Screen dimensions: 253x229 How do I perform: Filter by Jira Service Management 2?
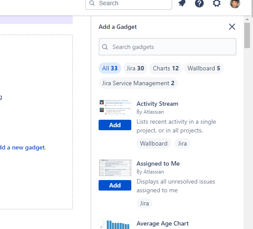[138, 83]
